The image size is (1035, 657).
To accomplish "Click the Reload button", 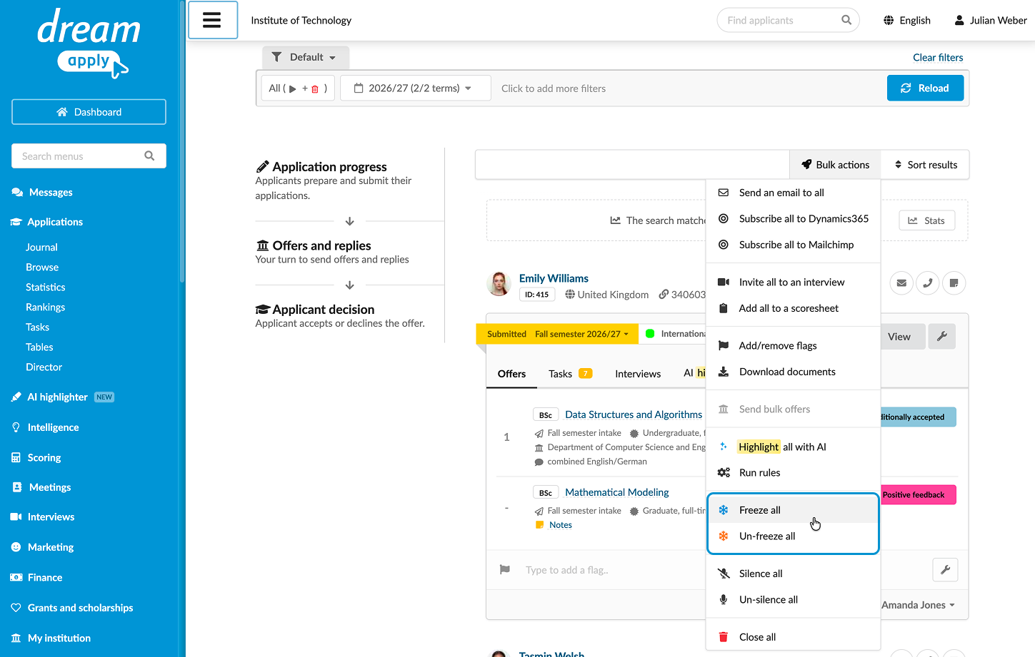I will [x=925, y=88].
